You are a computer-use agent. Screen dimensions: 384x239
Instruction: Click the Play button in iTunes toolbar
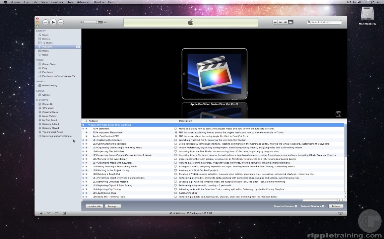pos(53,22)
